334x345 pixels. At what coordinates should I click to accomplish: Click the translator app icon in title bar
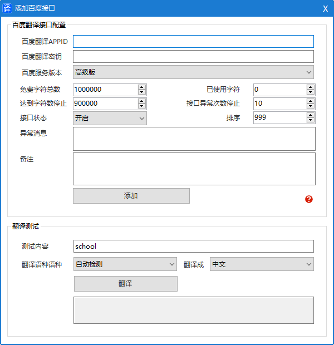[x=7, y=8]
